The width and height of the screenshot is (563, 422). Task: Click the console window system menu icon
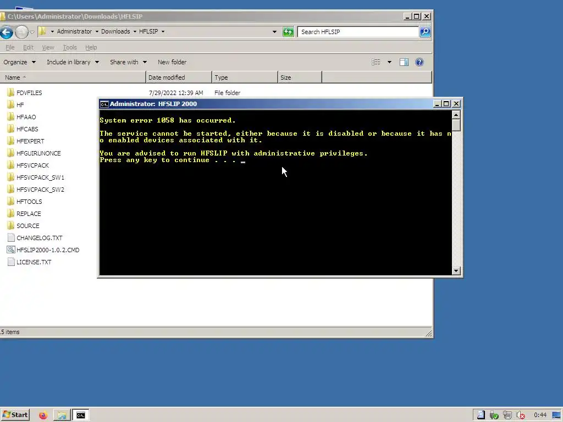[104, 104]
